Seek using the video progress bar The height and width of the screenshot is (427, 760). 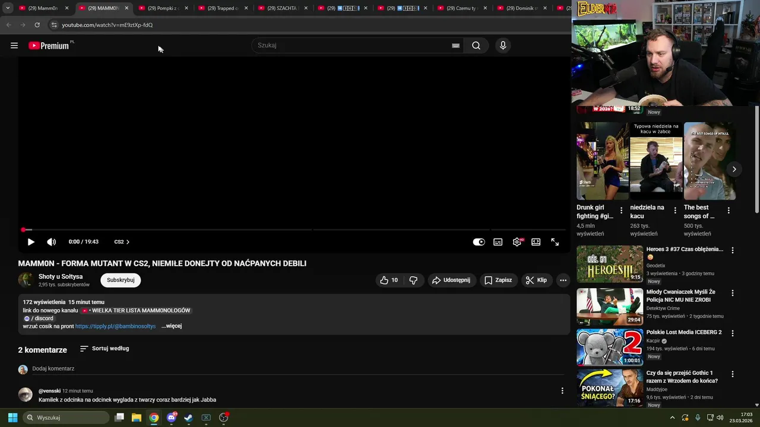[294, 230]
